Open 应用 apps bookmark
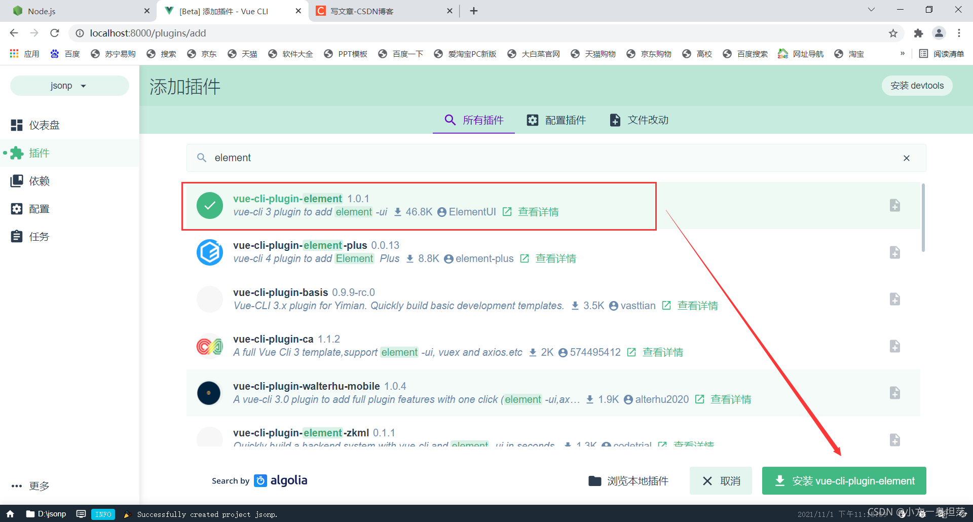The height and width of the screenshot is (522, 973). 25,54
